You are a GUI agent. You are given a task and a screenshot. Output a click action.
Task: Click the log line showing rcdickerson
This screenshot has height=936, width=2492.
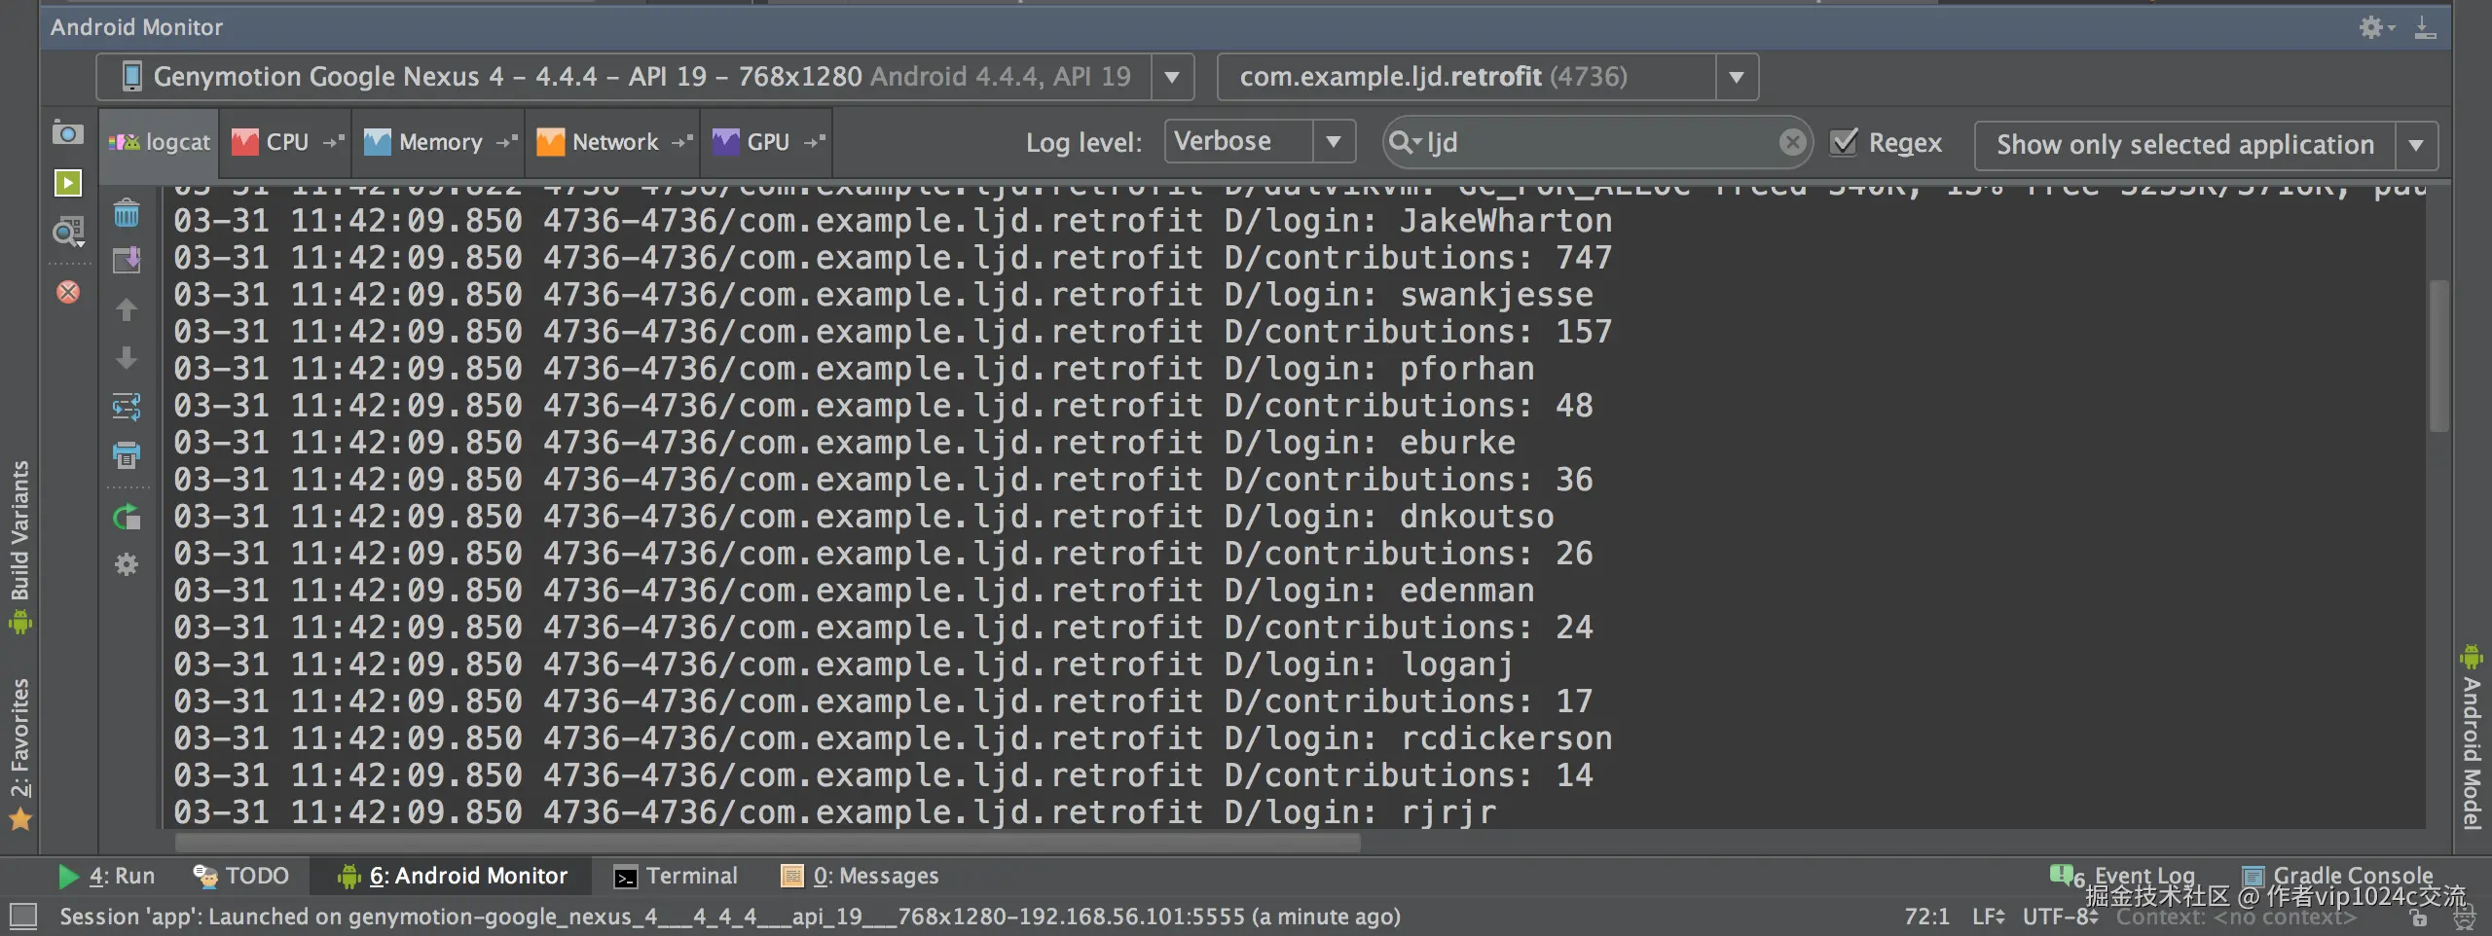(x=893, y=738)
